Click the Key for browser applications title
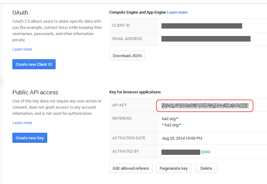 (135, 92)
